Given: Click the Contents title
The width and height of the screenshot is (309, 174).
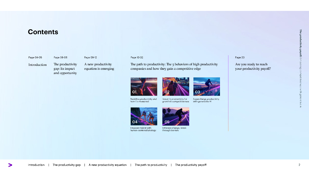Looking at the screenshot, I should pyautogui.click(x=43, y=32).
